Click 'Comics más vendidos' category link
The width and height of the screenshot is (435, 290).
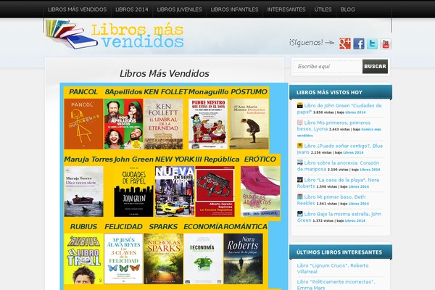(x=339, y=133)
